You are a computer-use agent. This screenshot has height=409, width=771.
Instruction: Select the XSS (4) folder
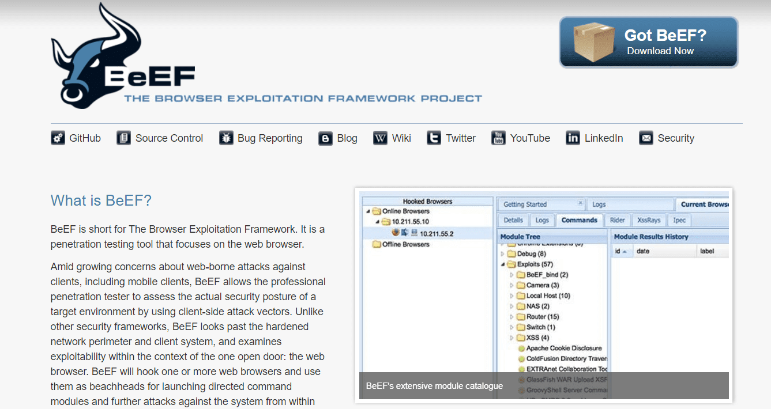[533, 338]
